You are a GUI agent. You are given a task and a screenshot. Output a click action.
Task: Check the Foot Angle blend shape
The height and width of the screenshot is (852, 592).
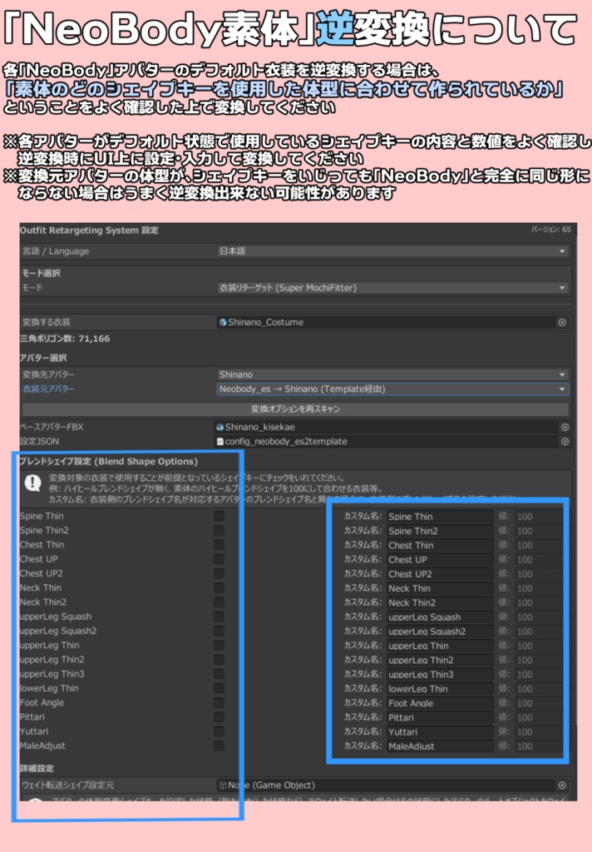[x=219, y=703]
